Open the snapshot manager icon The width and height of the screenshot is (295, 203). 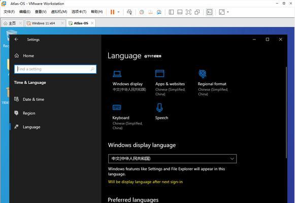coord(159,12)
